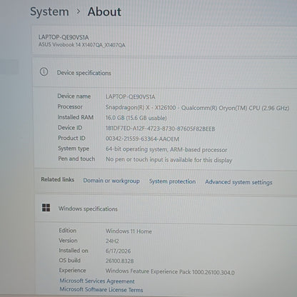Open the Microsoft Services Agreement link
This screenshot has height=297, width=297.
97,281
